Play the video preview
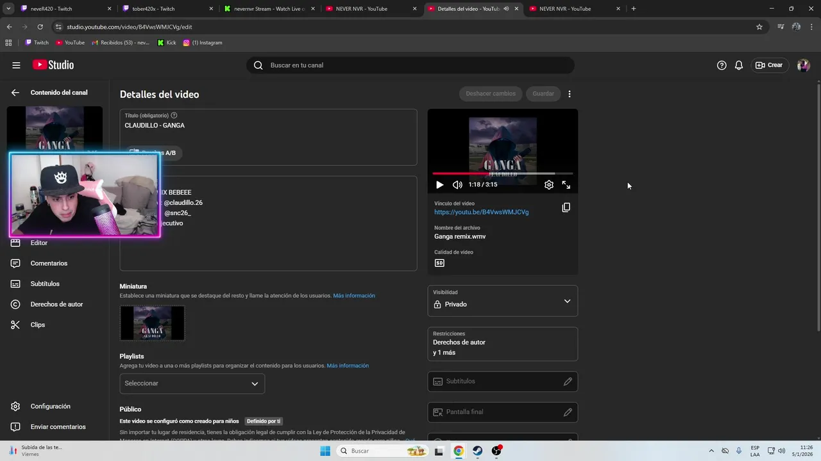 [x=439, y=184]
